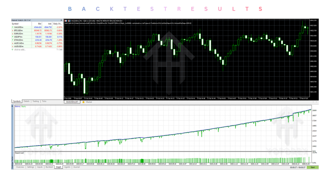Open the Settings tab in Strategy Tester
The width and height of the screenshot is (330, 185).
tap(31, 167)
